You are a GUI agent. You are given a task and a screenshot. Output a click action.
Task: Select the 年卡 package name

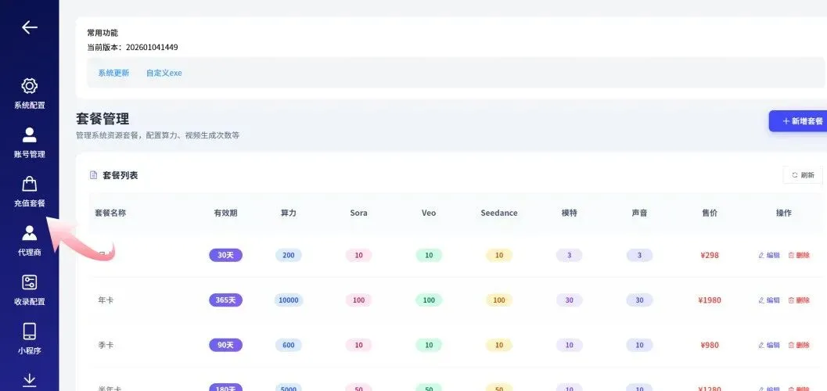click(x=106, y=300)
